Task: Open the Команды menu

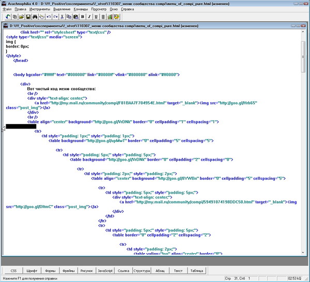Action: (x=81, y=9)
